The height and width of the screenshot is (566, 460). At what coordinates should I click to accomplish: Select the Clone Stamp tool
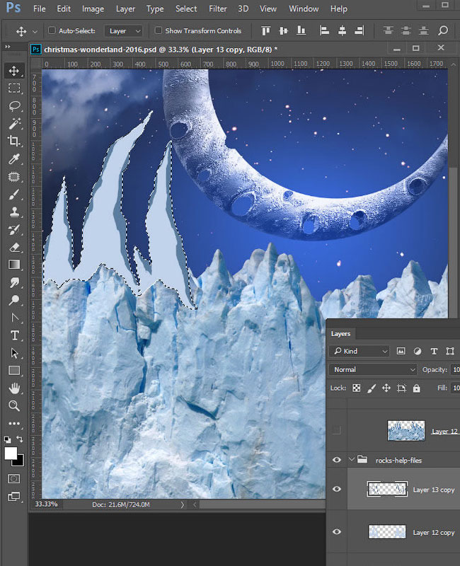click(14, 212)
